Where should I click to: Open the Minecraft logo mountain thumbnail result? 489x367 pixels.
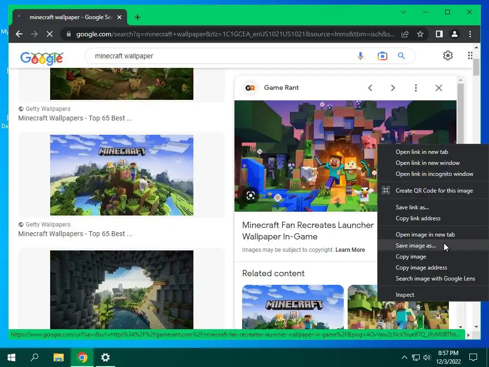coord(122,175)
